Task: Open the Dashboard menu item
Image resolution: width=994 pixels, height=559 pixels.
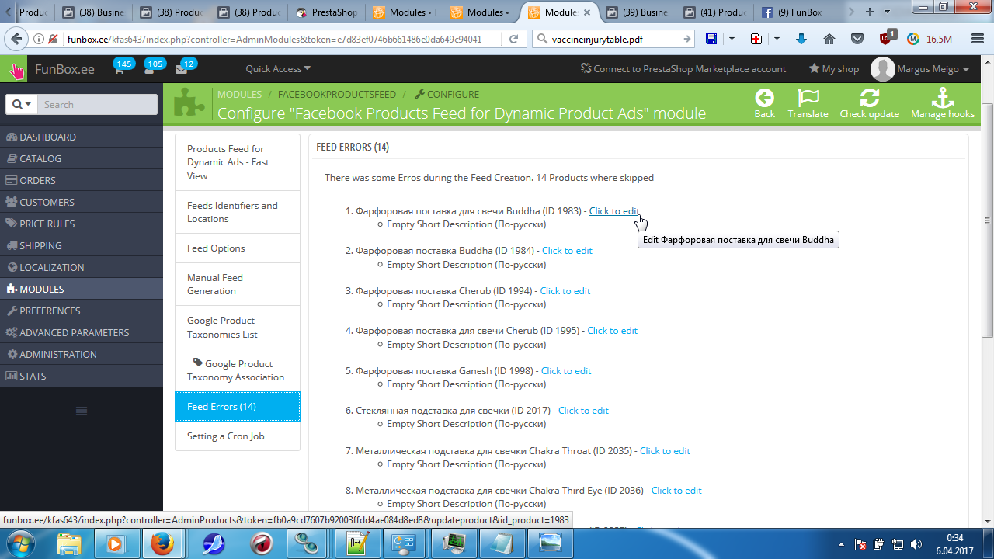Action: (82, 137)
